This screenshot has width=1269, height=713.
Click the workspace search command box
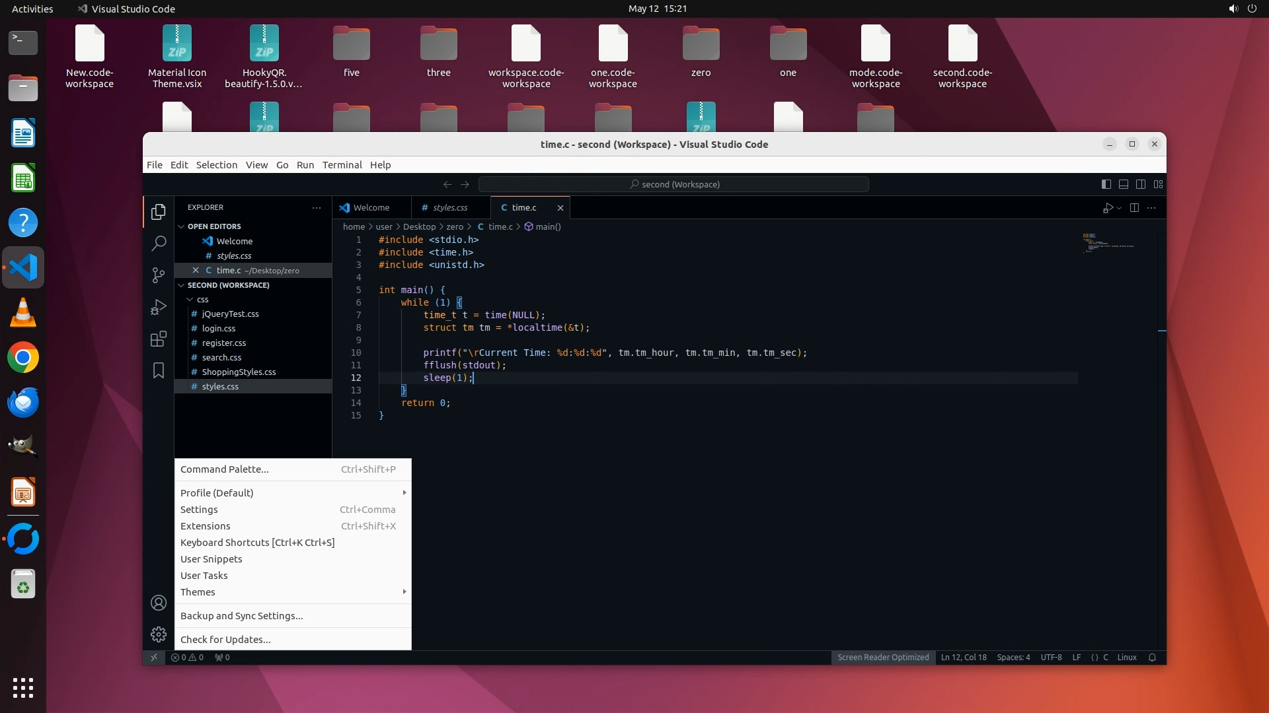(673, 184)
